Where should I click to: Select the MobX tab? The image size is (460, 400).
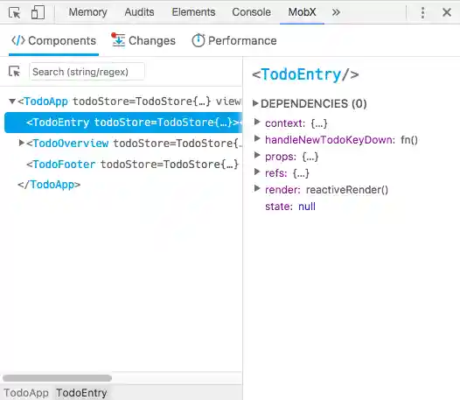pyautogui.click(x=302, y=12)
